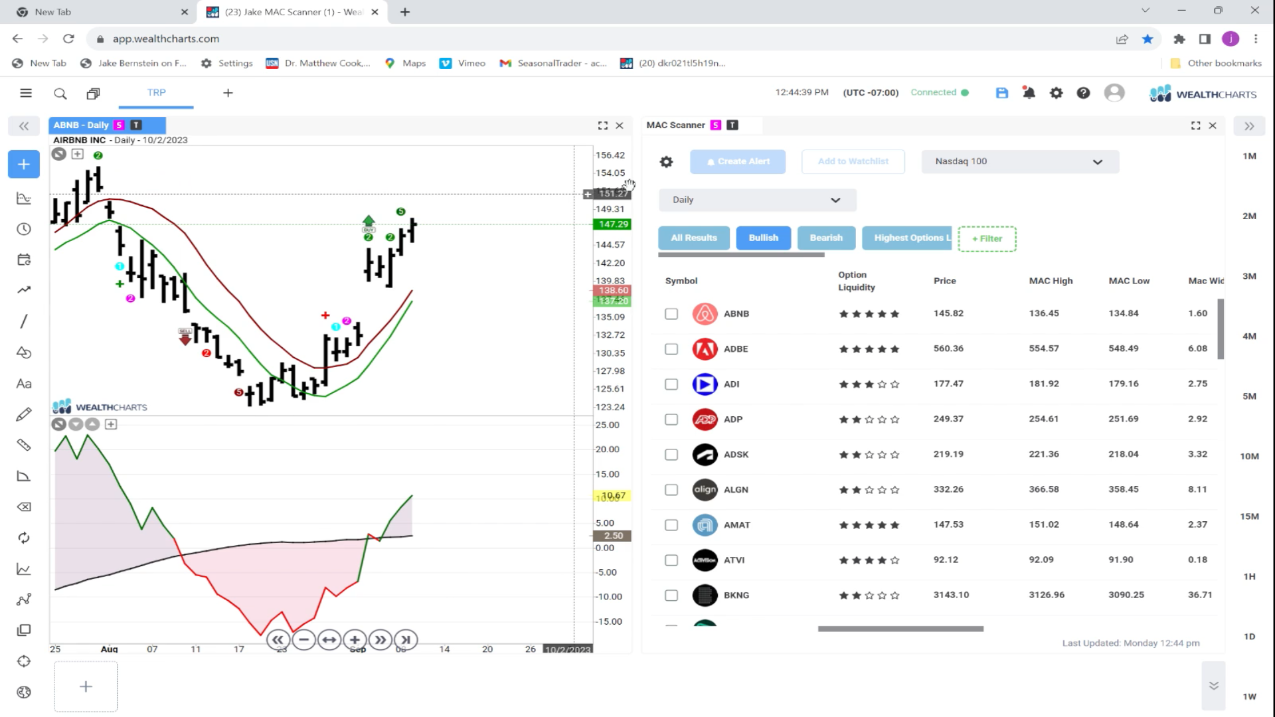Viewport: 1275px width, 717px height.
Task: Maximize the MAC Scanner panel
Action: tap(1196, 125)
